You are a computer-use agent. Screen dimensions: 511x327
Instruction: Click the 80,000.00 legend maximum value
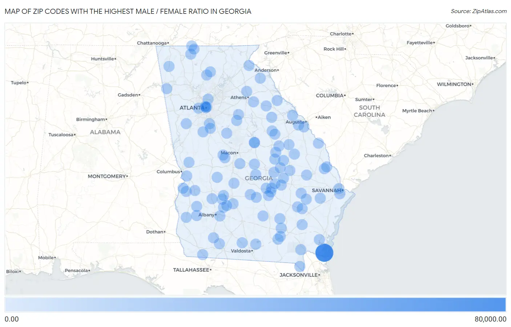click(490, 319)
